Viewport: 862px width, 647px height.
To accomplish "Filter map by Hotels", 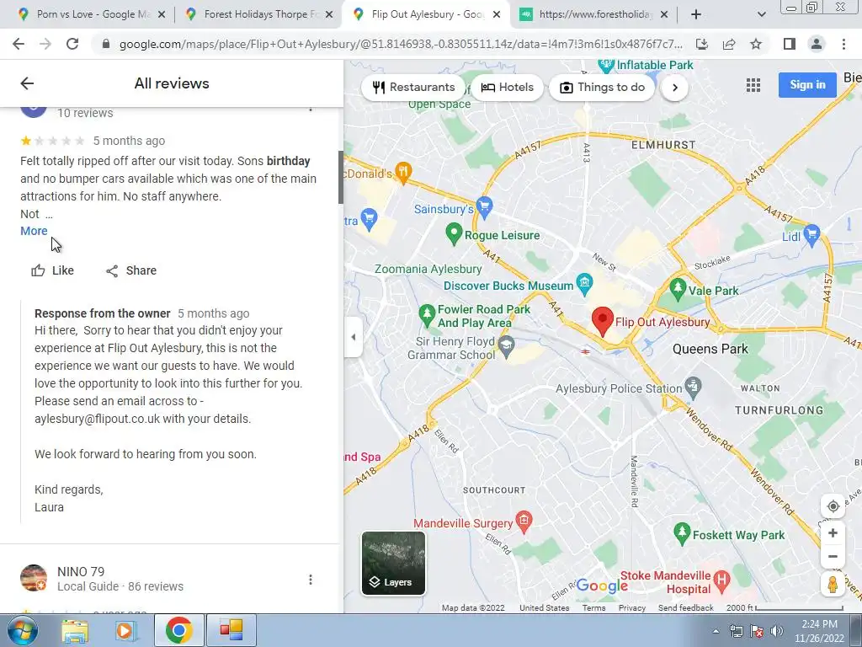I will click(507, 88).
